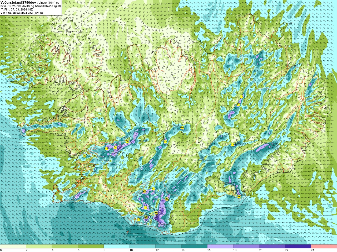
Task: Click the Veðurstofan/IS750dev title text
Action: coord(18,2)
